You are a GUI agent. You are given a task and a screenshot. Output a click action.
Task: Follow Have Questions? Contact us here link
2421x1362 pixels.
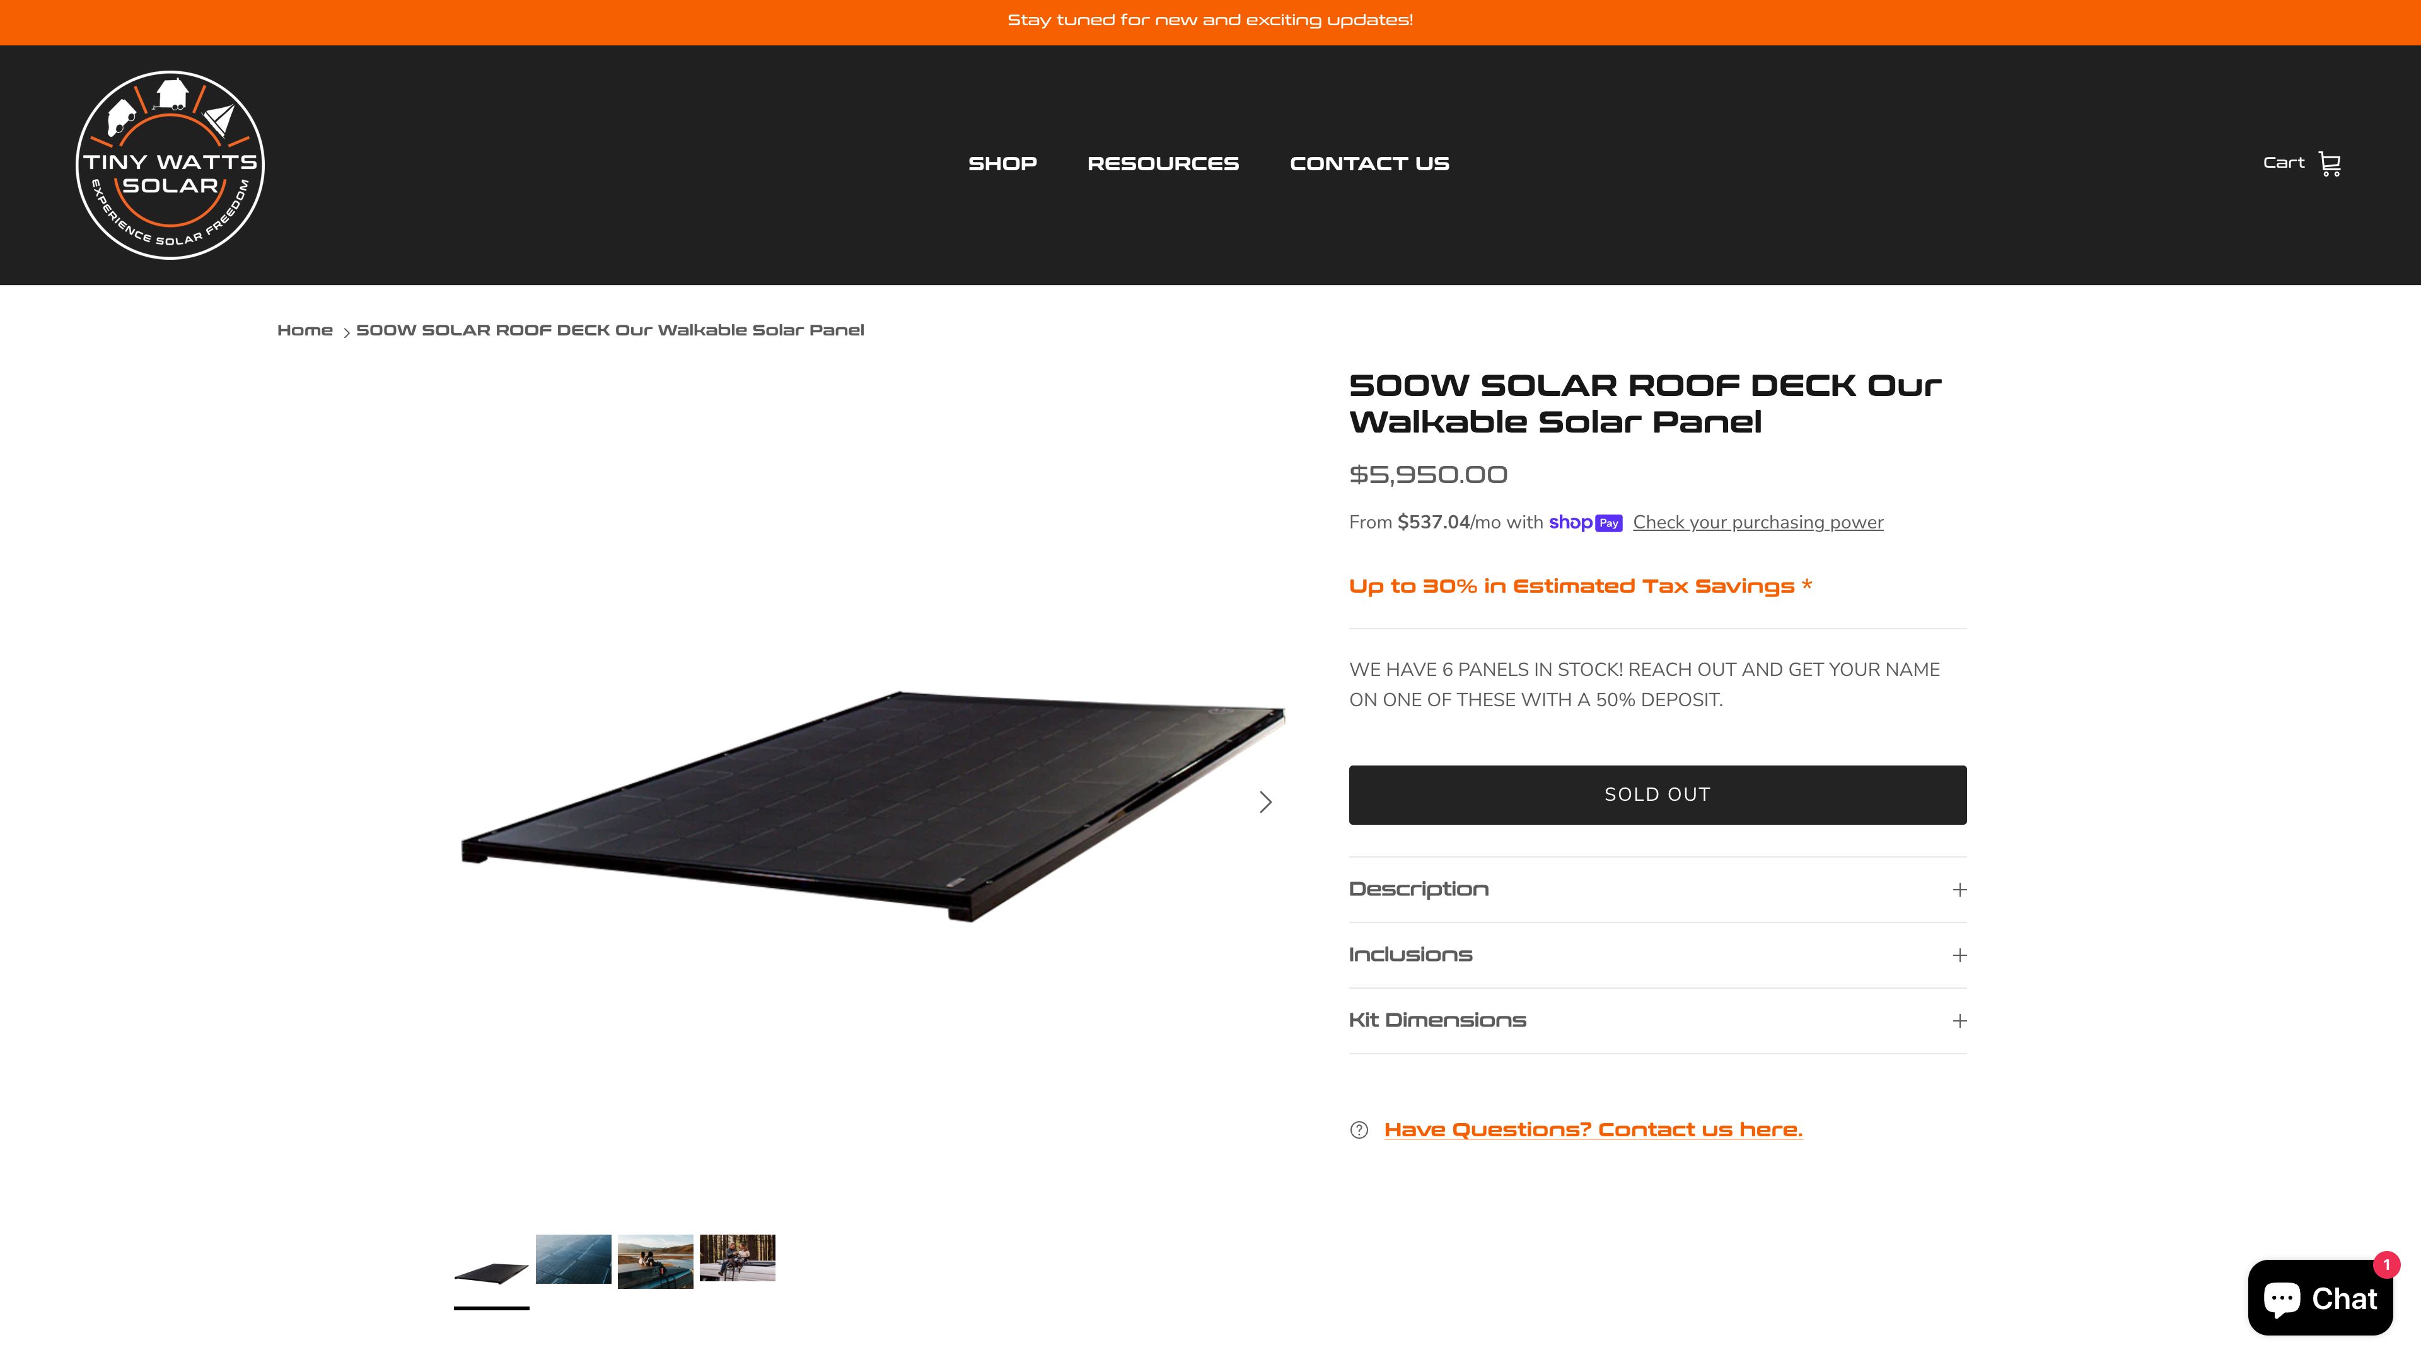coord(1593,1130)
